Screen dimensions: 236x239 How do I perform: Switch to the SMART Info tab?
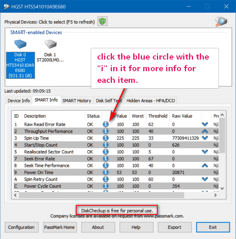tap(46, 100)
